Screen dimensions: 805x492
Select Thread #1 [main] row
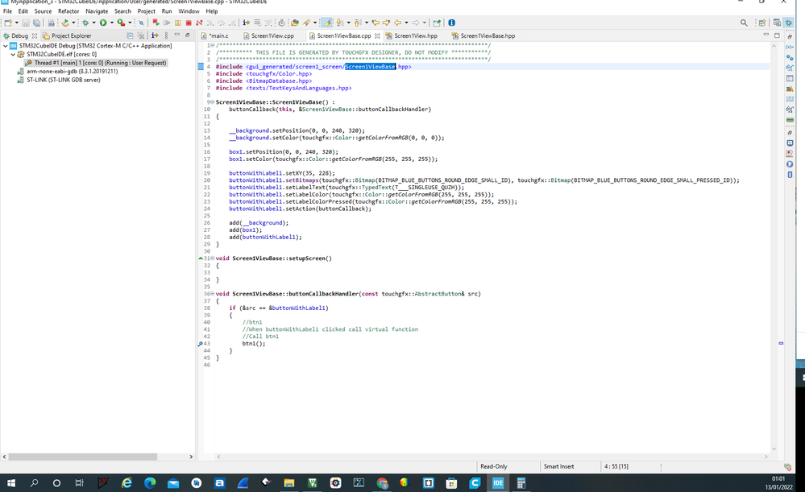[x=96, y=63]
